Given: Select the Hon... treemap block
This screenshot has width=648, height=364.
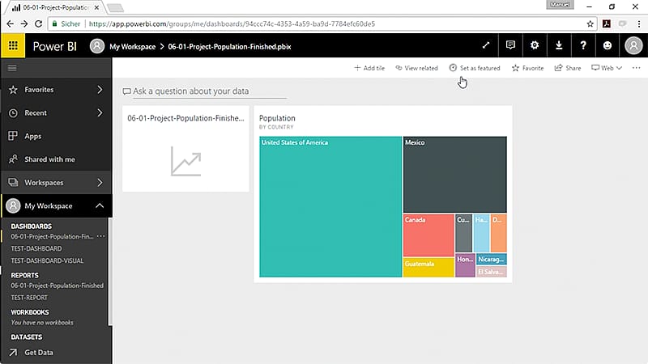Looking at the screenshot, I should (x=465, y=265).
